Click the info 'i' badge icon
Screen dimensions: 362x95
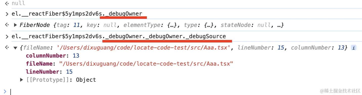(x=354, y=48)
